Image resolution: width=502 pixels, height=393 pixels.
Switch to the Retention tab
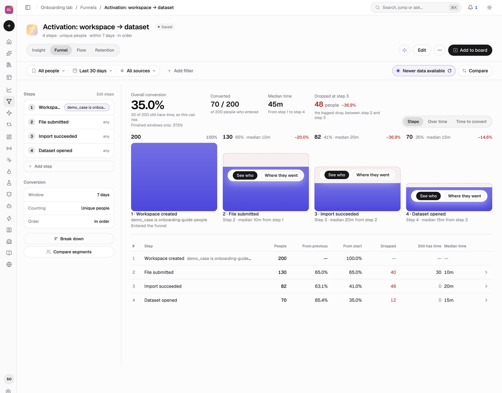click(x=105, y=50)
